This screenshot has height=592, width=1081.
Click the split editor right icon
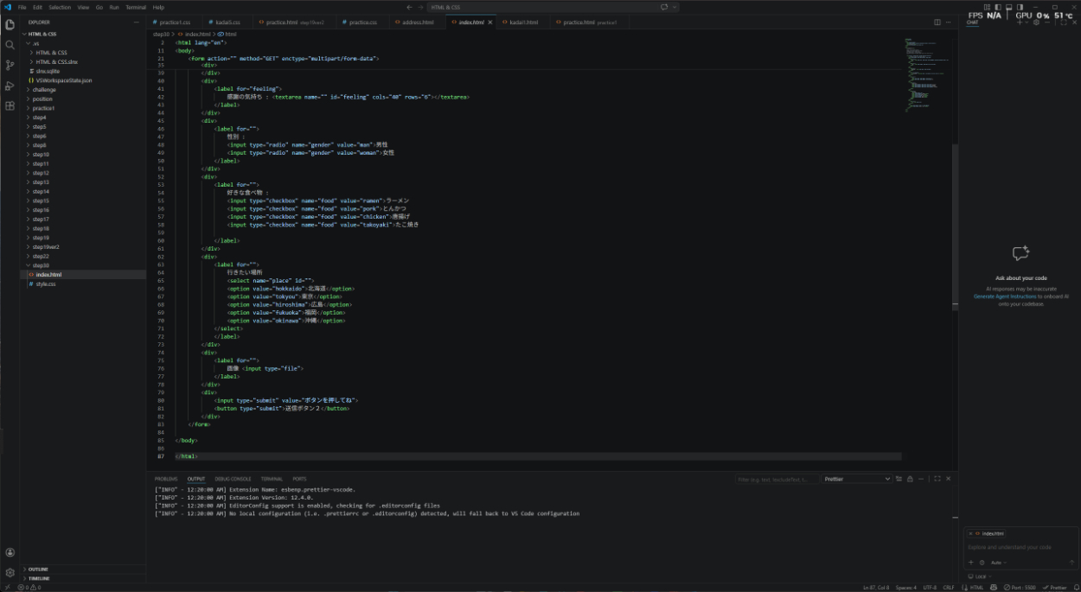937,22
